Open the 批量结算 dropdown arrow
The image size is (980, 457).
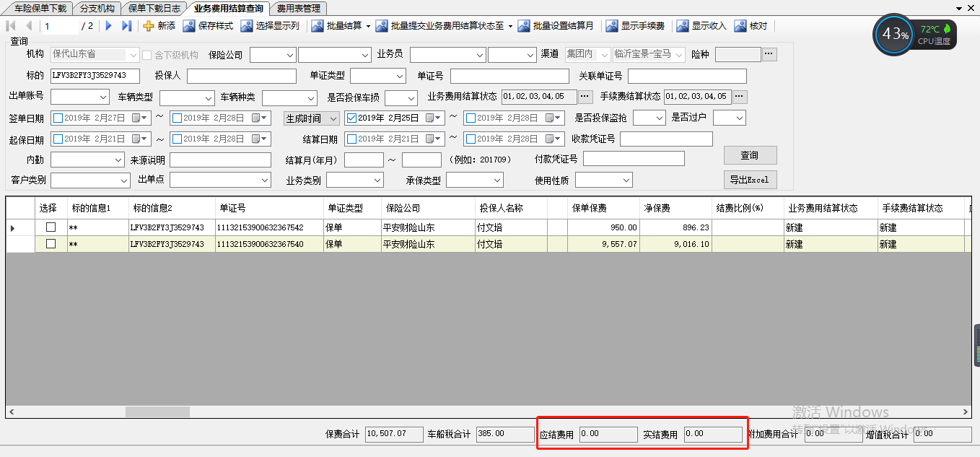368,26
